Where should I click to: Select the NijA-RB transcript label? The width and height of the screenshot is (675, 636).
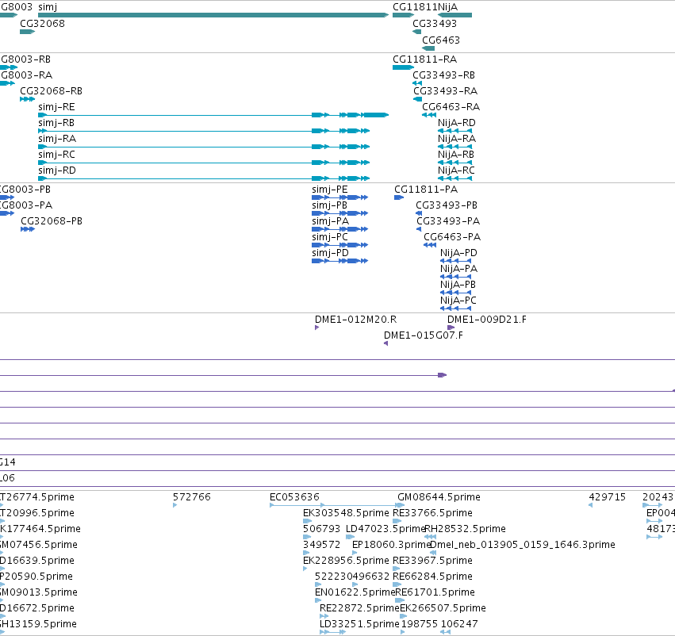[455, 155]
